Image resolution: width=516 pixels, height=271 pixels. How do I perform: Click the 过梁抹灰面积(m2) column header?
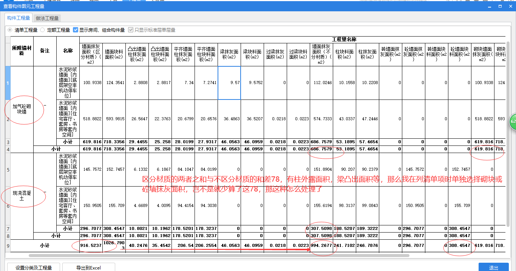(x=275, y=54)
